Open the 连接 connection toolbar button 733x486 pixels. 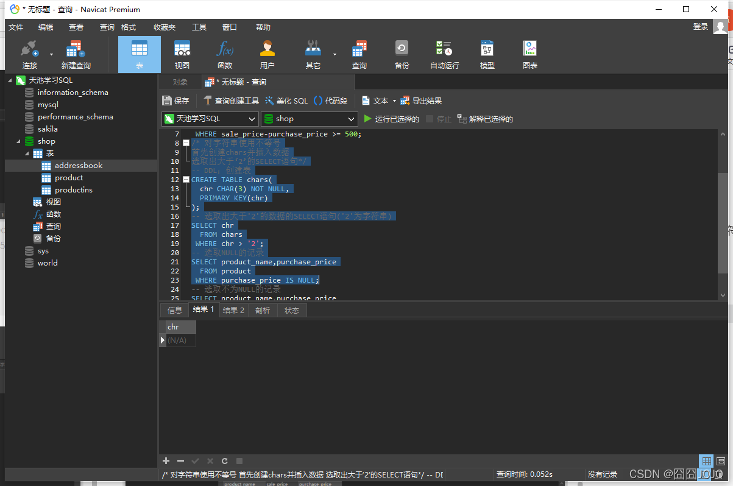tap(29, 55)
